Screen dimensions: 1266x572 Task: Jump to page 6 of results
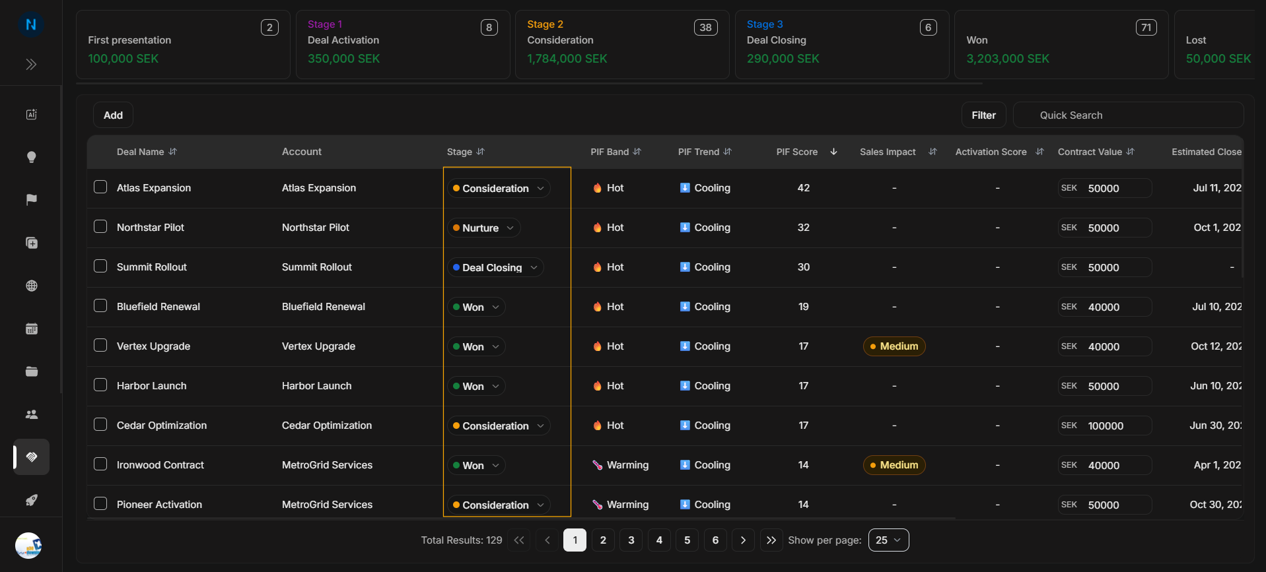point(715,540)
